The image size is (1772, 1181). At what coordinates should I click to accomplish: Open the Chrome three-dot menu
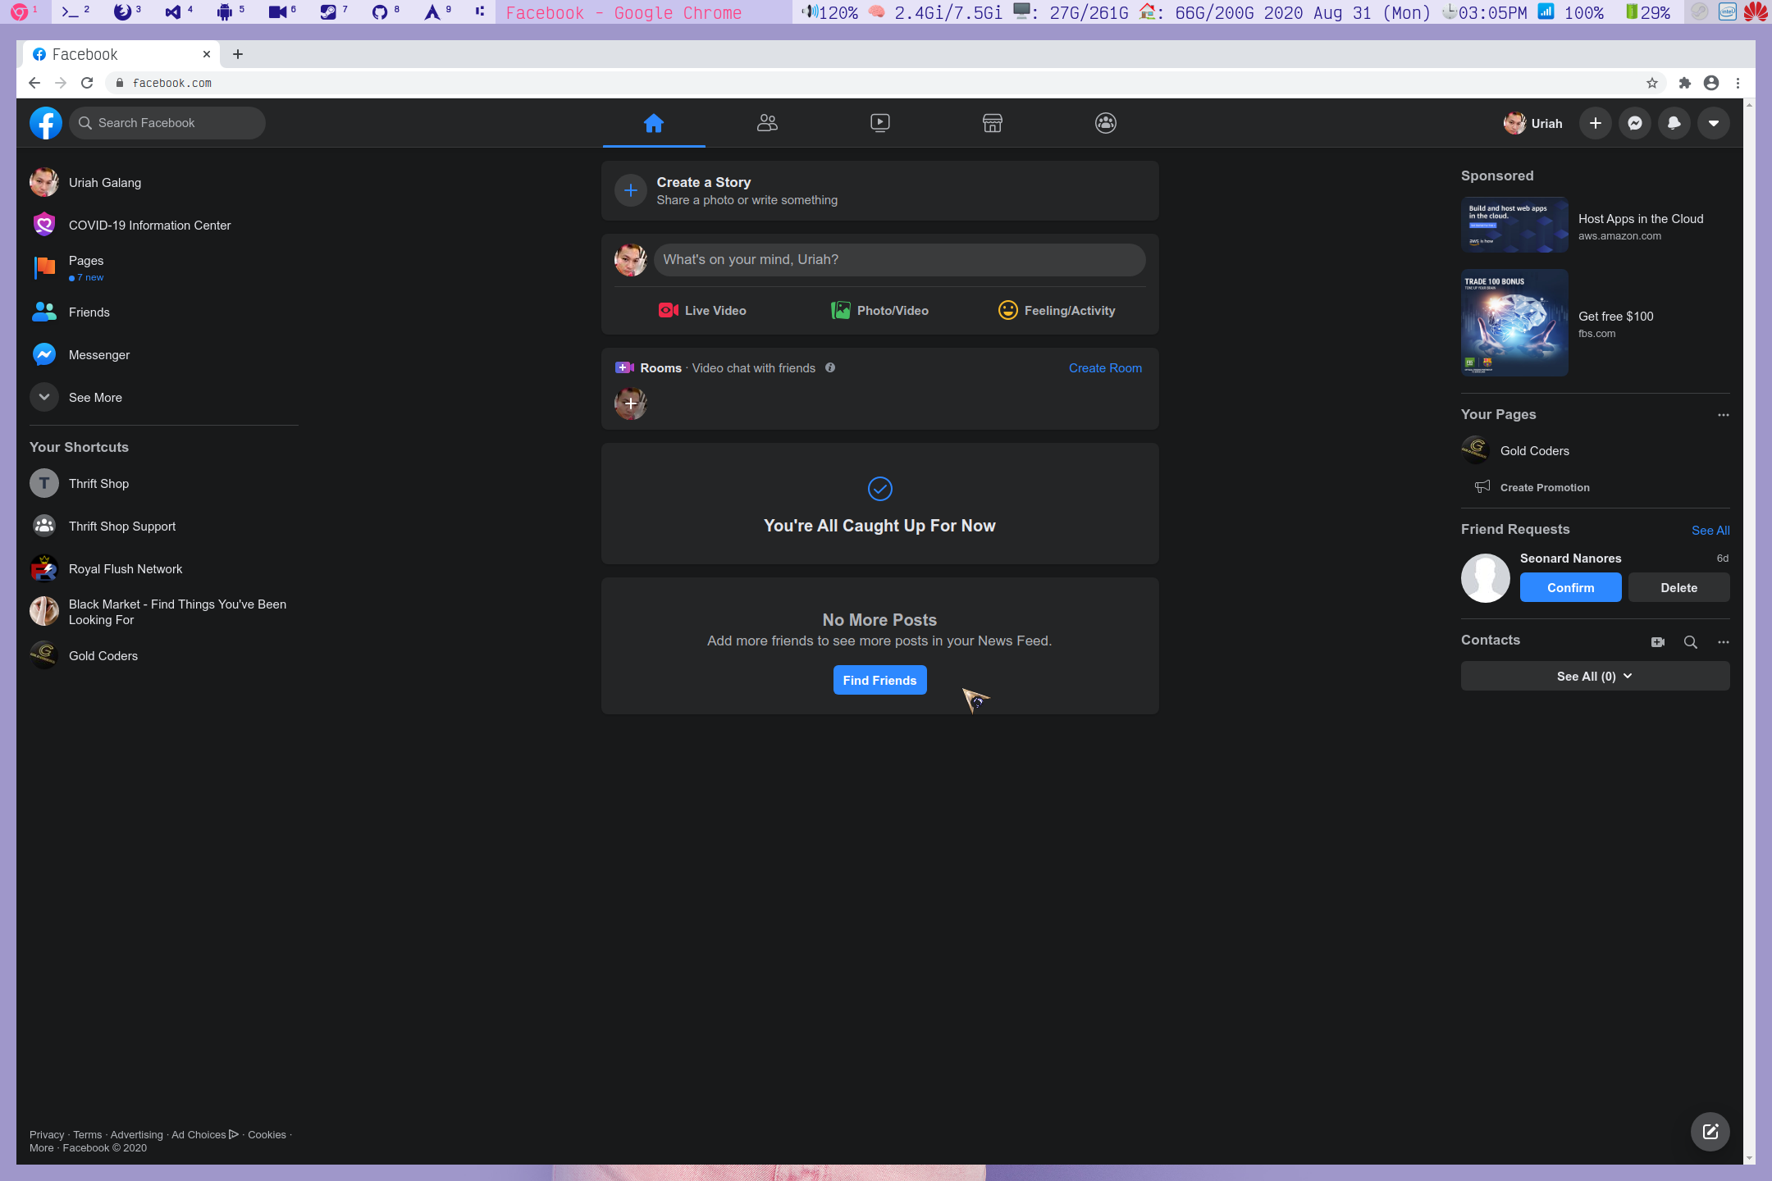(1738, 83)
